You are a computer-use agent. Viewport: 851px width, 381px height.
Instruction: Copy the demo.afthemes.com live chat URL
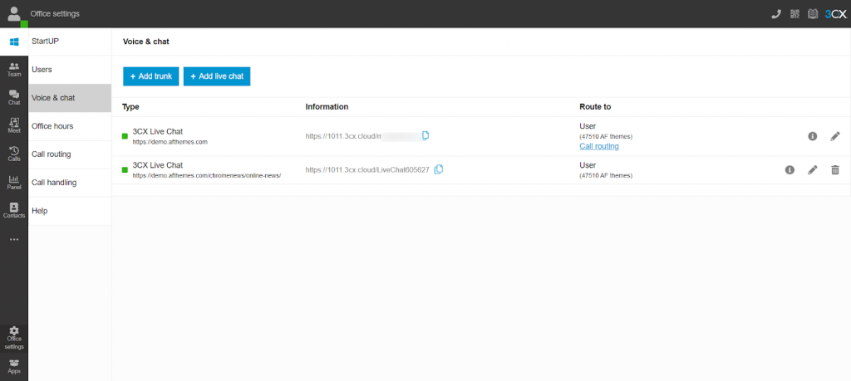[425, 135]
